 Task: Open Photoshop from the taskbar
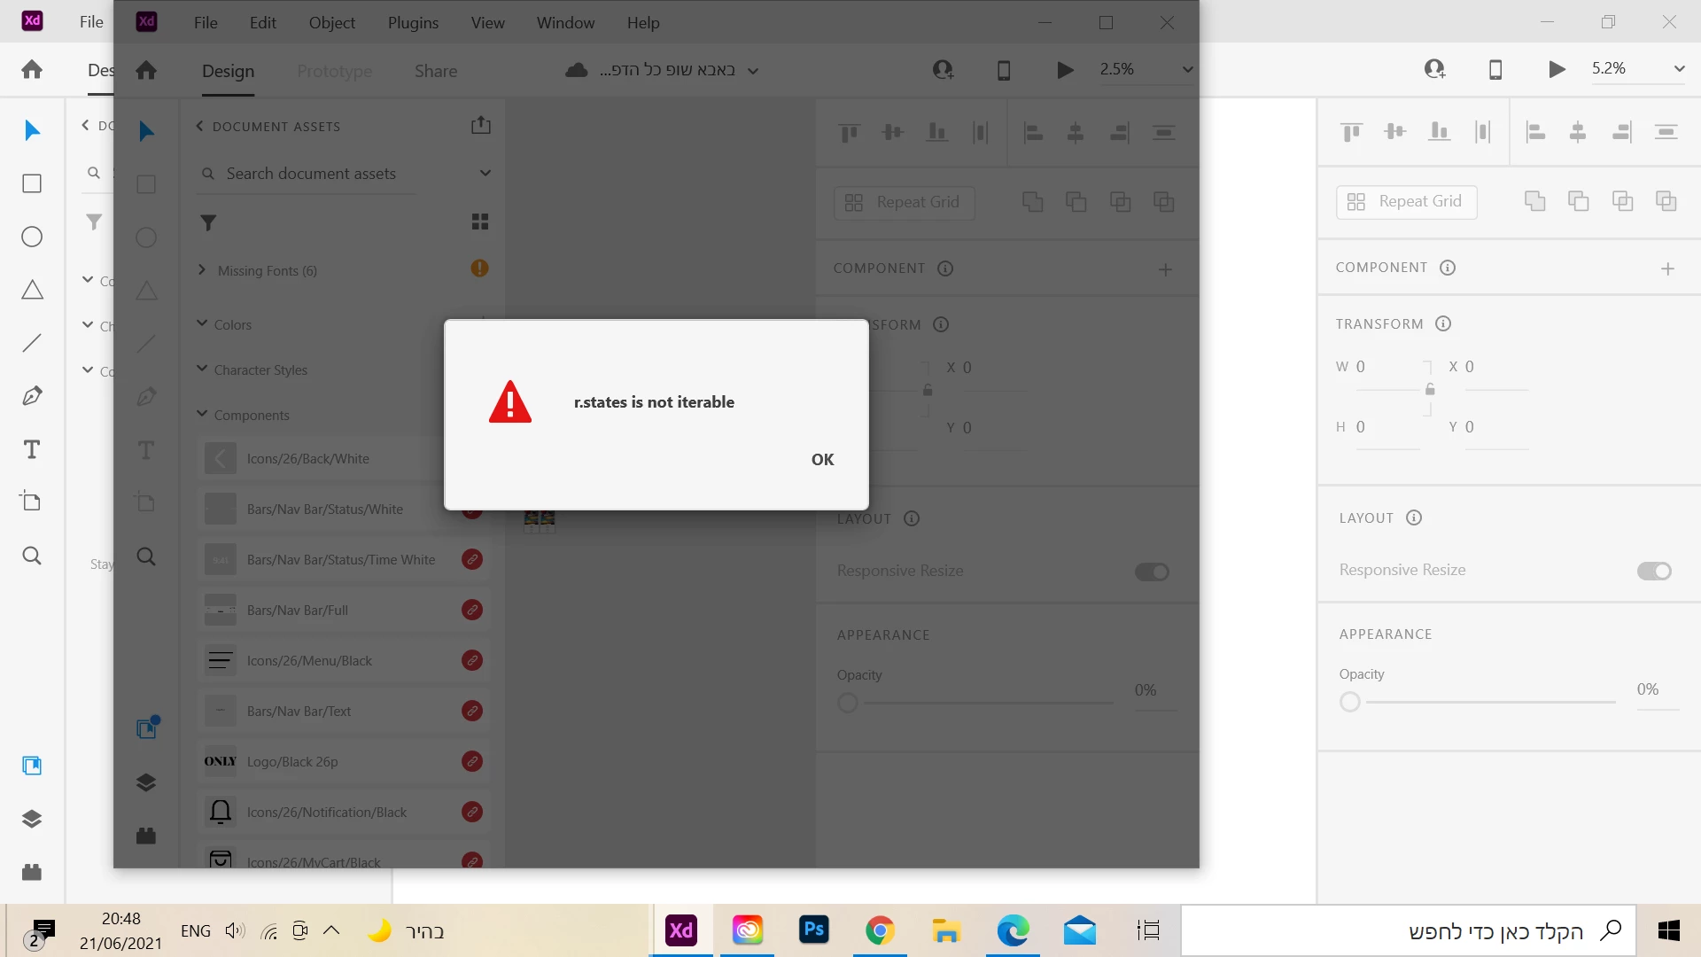(x=813, y=930)
